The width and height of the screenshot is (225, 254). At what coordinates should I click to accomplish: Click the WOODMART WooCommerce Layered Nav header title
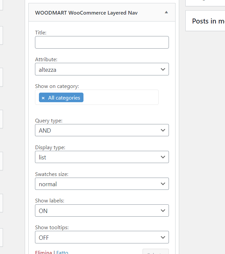pyautogui.click(x=86, y=13)
